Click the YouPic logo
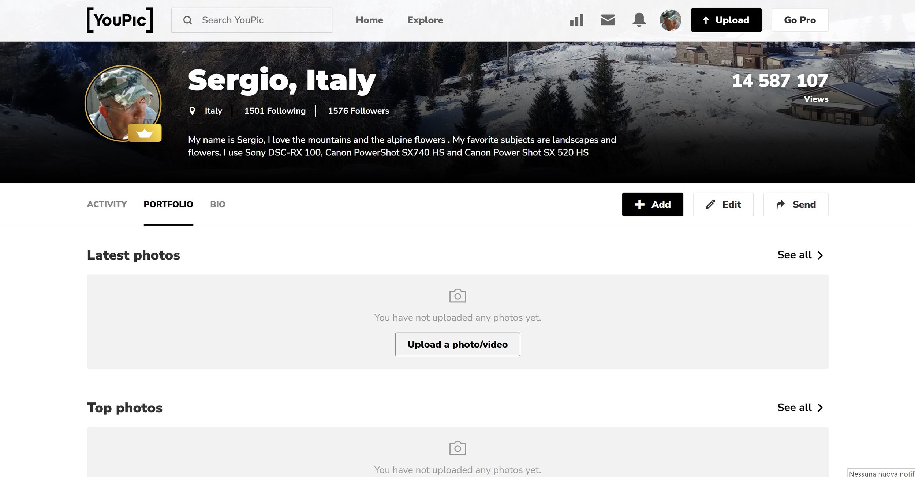Viewport: 915px width, 477px height. point(120,20)
